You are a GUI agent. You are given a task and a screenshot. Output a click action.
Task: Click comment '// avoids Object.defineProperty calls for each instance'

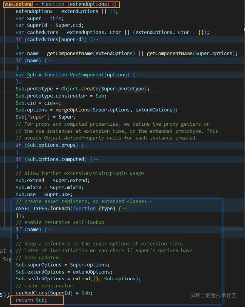coord(107,138)
